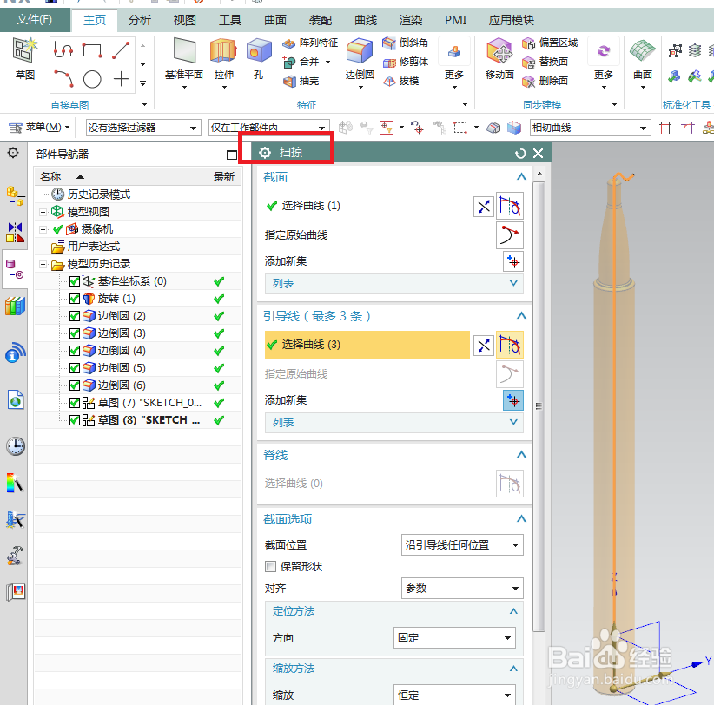This screenshot has width=714, height=705.
Task: Select the 删除面 (Delete Face) tool
Action: tap(552, 82)
